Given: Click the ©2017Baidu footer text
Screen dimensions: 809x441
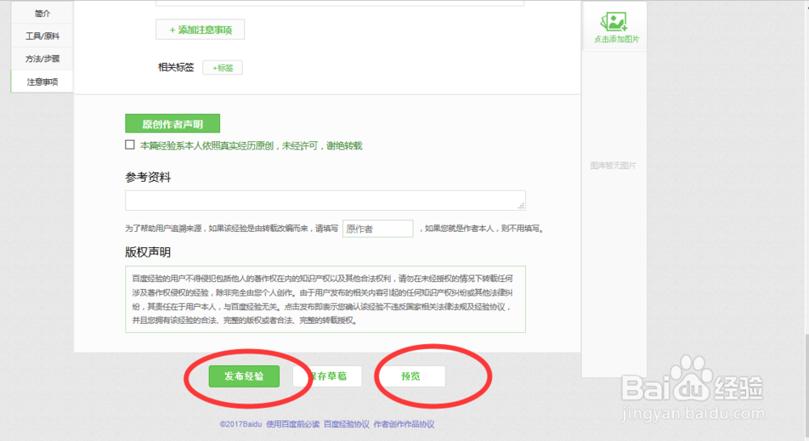Looking at the screenshot, I should (x=241, y=424).
